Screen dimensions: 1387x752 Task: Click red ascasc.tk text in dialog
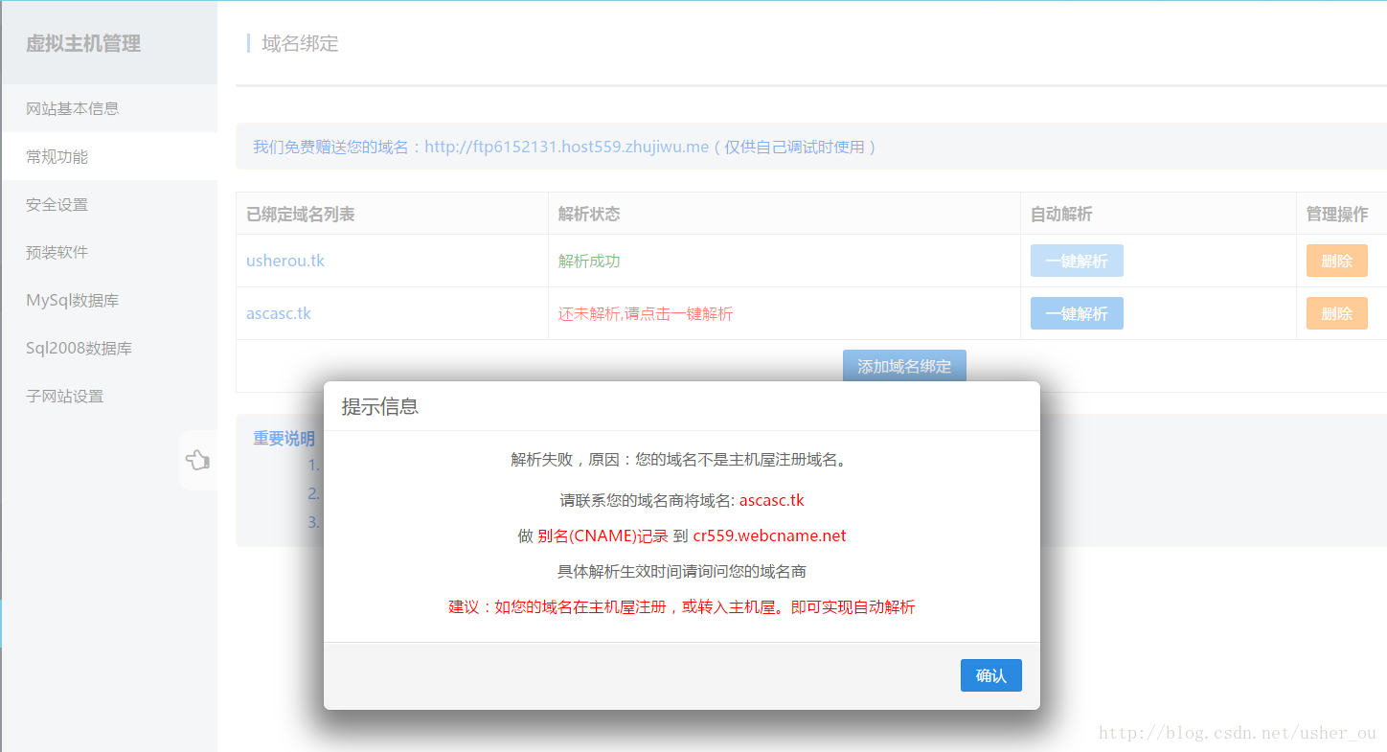tap(772, 500)
